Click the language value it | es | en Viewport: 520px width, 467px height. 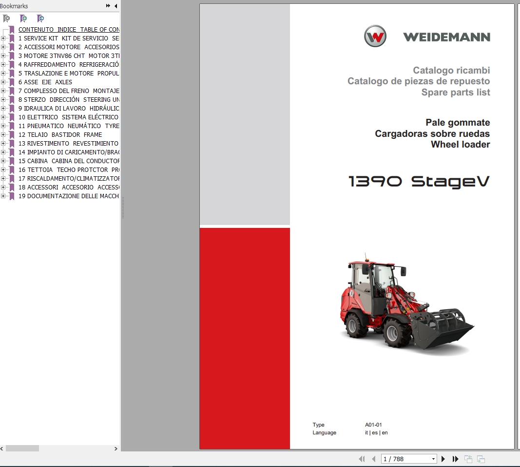point(376,432)
